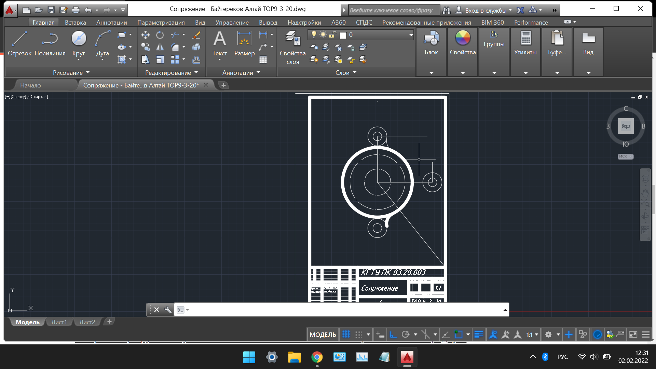Expand the Аннотации panel

coord(241,72)
